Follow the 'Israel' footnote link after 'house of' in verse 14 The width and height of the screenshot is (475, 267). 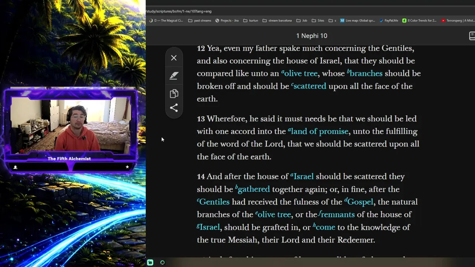click(x=302, y=177)
